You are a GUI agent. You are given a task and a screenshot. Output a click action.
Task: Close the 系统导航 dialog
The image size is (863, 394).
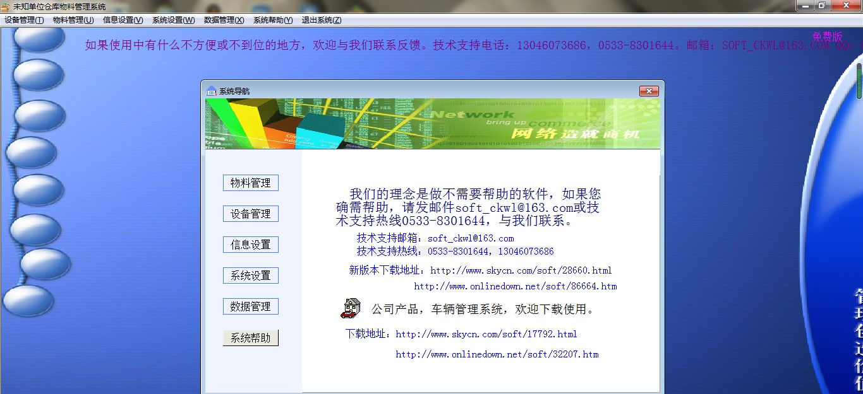tap(649, 91)
